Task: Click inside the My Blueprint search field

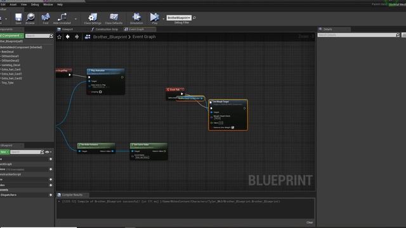Action: coord(25,152)
